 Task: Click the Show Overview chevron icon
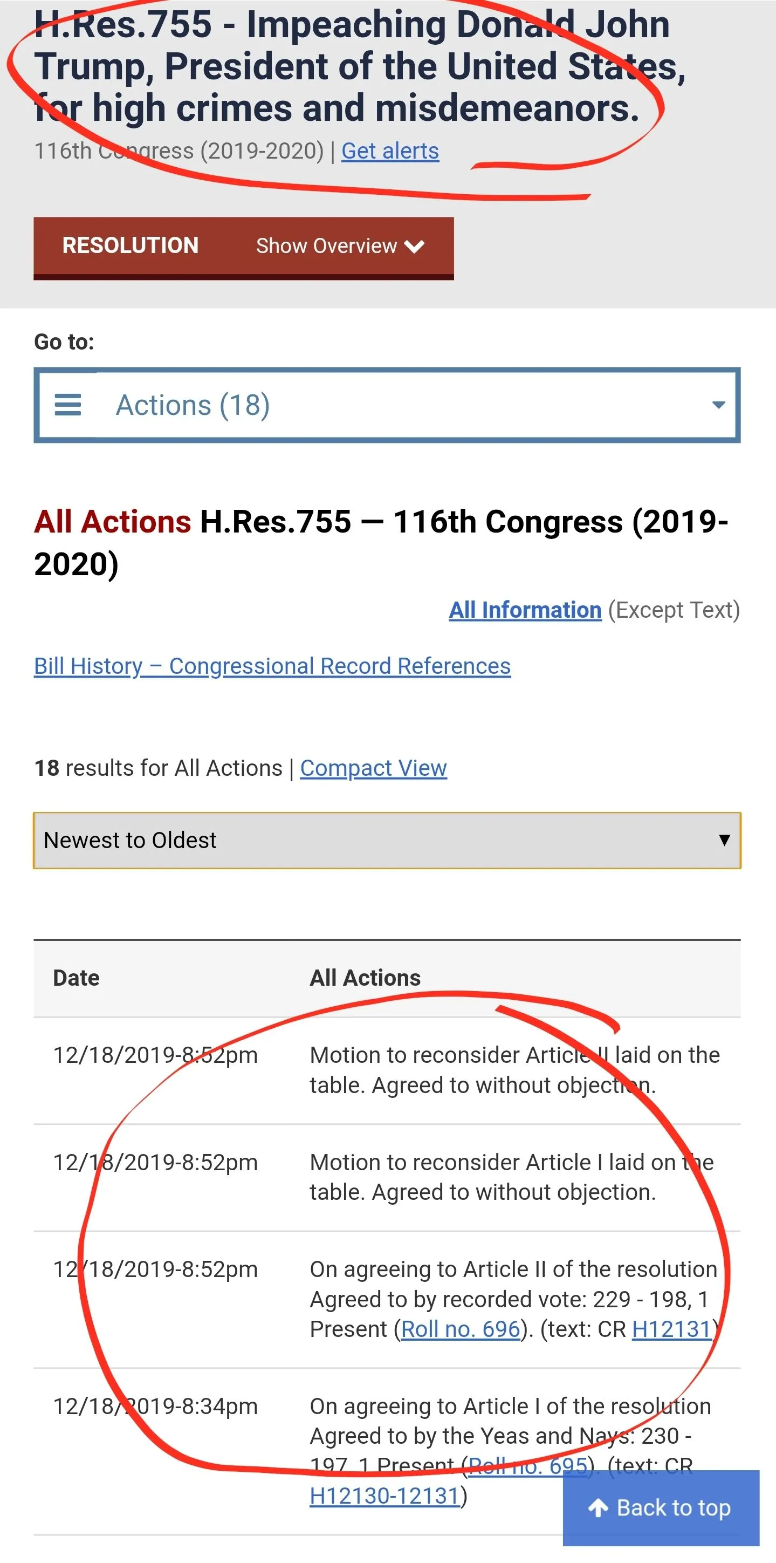(x=415, y=247)
